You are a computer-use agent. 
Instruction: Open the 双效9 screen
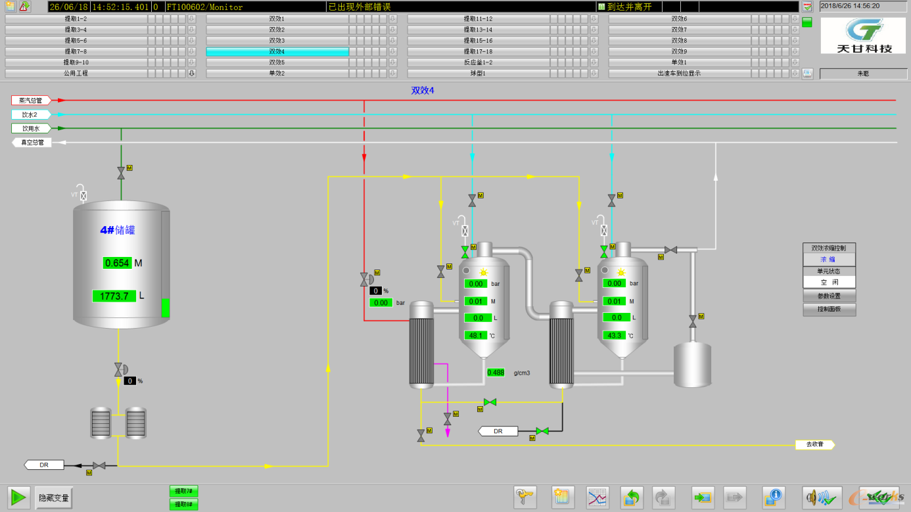[x=679, y=51]
